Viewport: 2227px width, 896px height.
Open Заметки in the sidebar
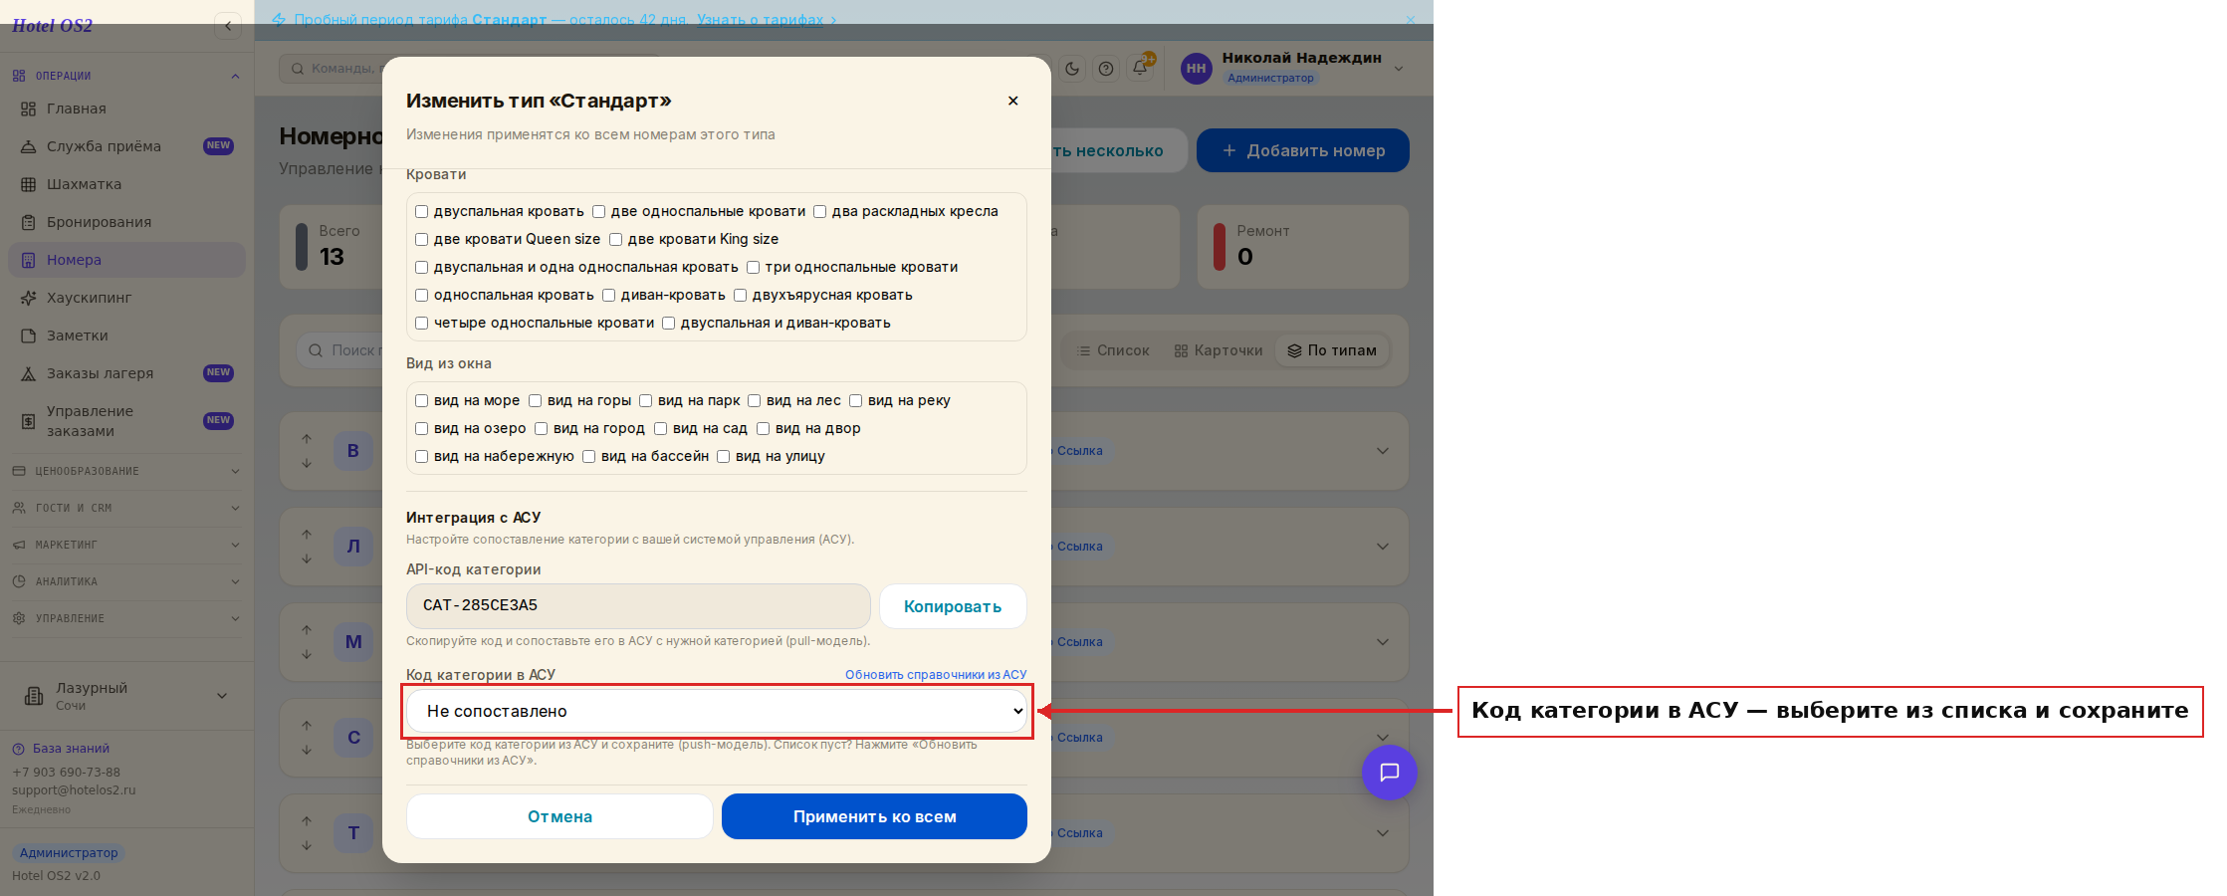(126, 336)
